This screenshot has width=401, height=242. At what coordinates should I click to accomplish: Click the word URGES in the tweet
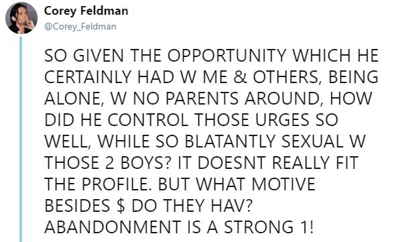[x=282, y=120]
